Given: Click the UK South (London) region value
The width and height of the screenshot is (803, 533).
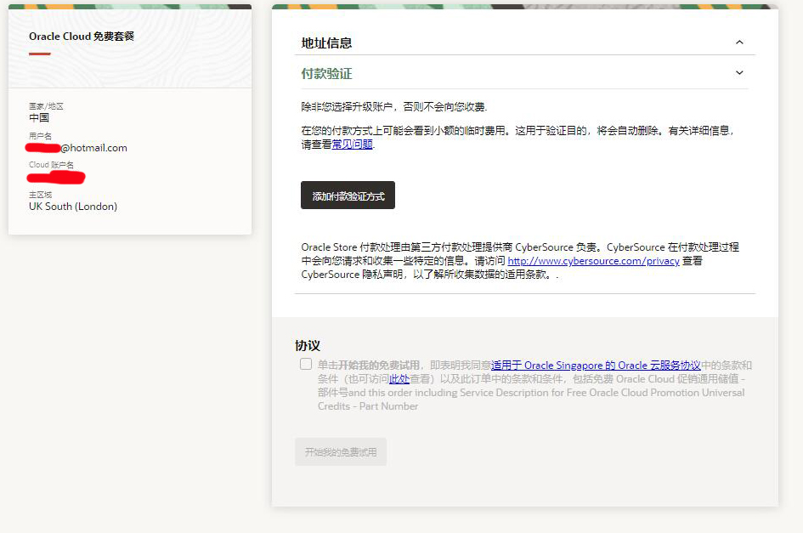Looking at the screenshot, I should coord(73,207).
